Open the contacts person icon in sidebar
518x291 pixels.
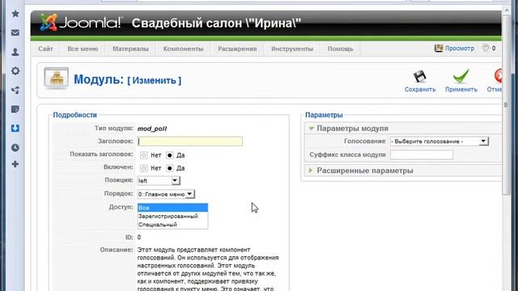(15, 52)
